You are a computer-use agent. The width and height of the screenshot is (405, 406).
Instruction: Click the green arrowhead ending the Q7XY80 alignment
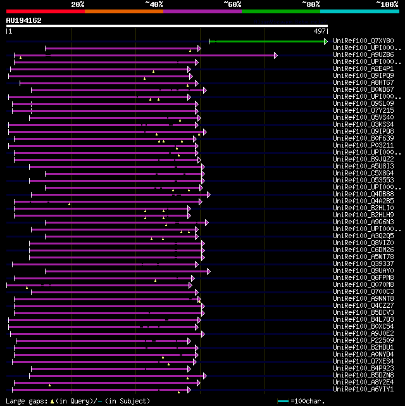click(x=326, y=41)
